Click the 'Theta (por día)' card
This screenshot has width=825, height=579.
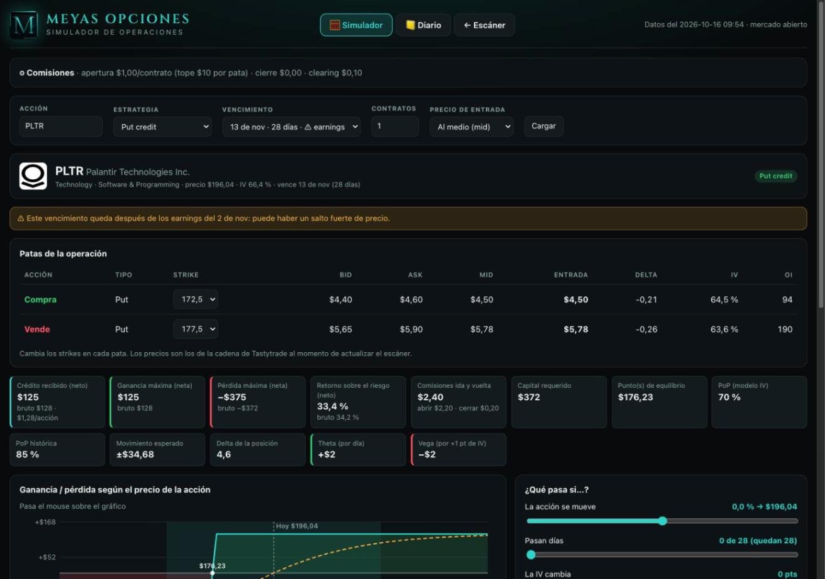pos(358,450)
